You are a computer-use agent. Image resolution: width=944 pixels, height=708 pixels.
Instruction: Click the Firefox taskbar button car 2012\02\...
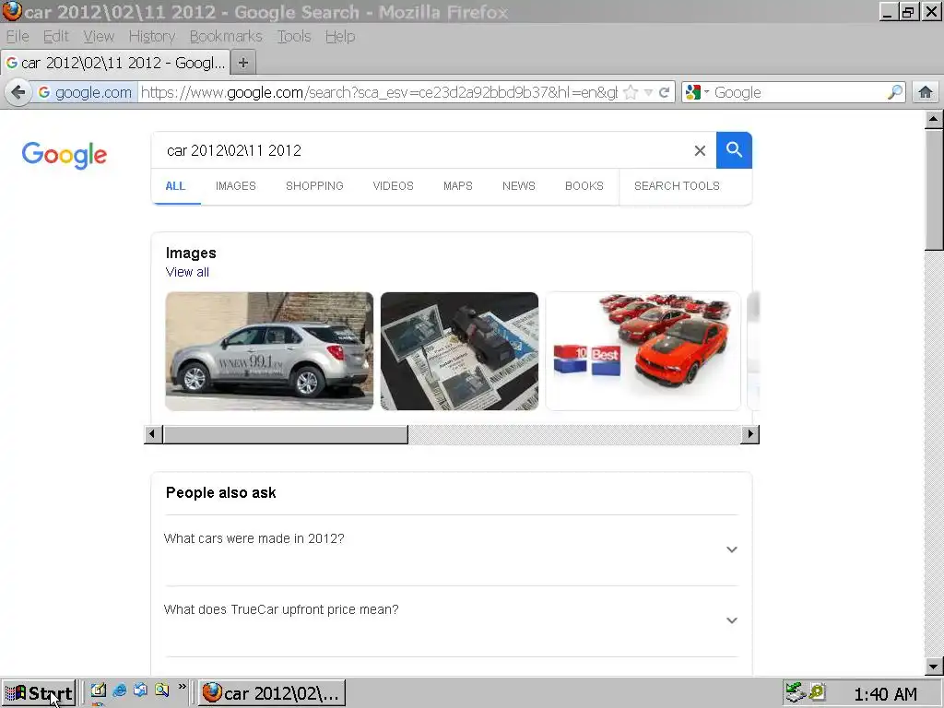(x=272, y=693)
